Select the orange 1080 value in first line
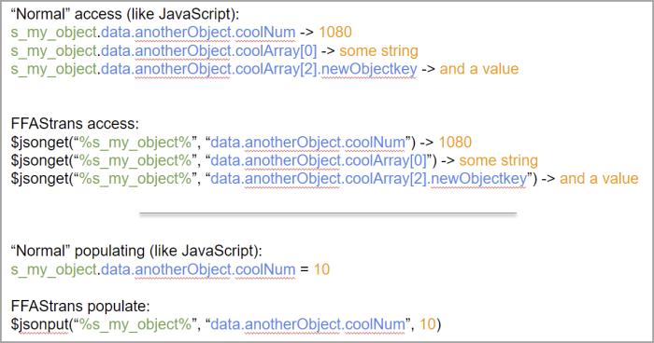Image resolution: width=654 pixels, height=343 pixels. pos(335,32)
